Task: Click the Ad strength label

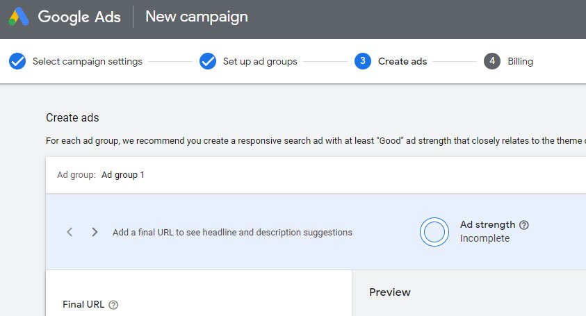Action: pyautogui.click(x=488, y=224)
